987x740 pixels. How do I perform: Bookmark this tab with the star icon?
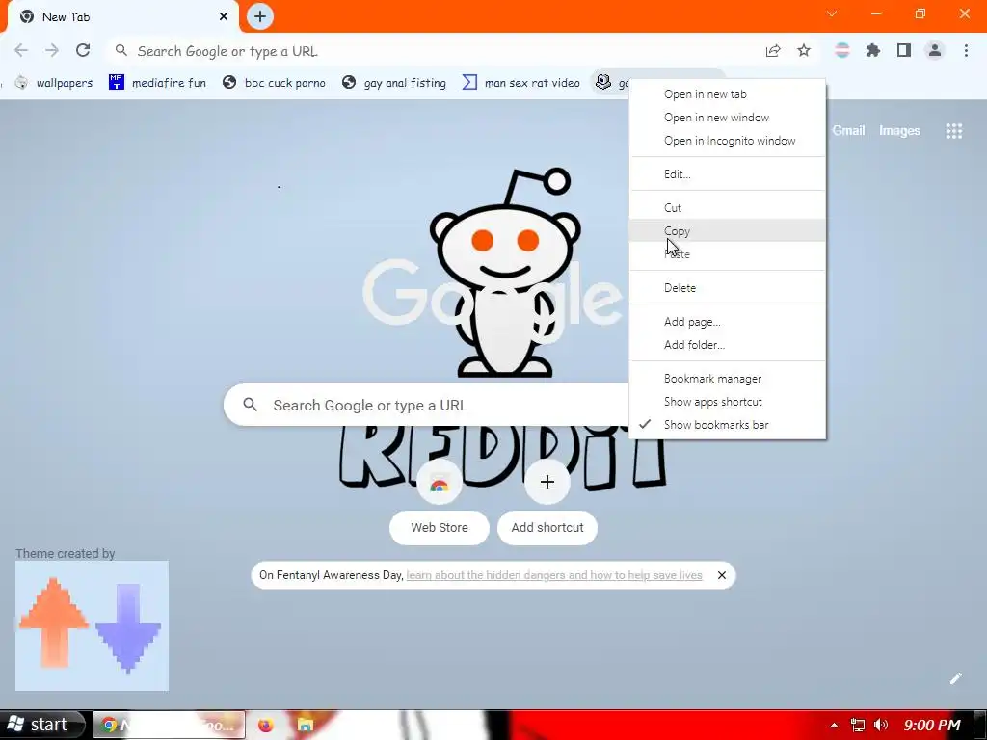[804, 51]
